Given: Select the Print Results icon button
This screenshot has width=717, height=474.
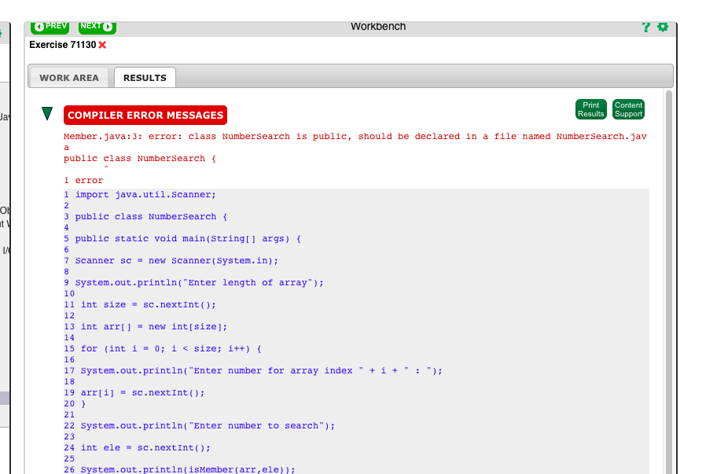Looking at the screenshot, I should click(590, 109).
